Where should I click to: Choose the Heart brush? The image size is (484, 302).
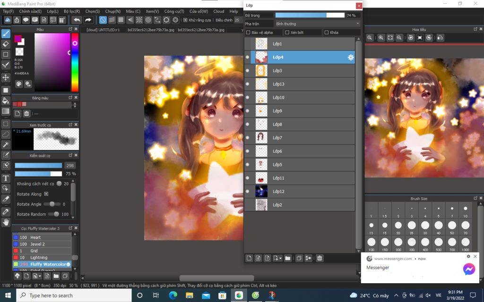[x=42, y=237]
